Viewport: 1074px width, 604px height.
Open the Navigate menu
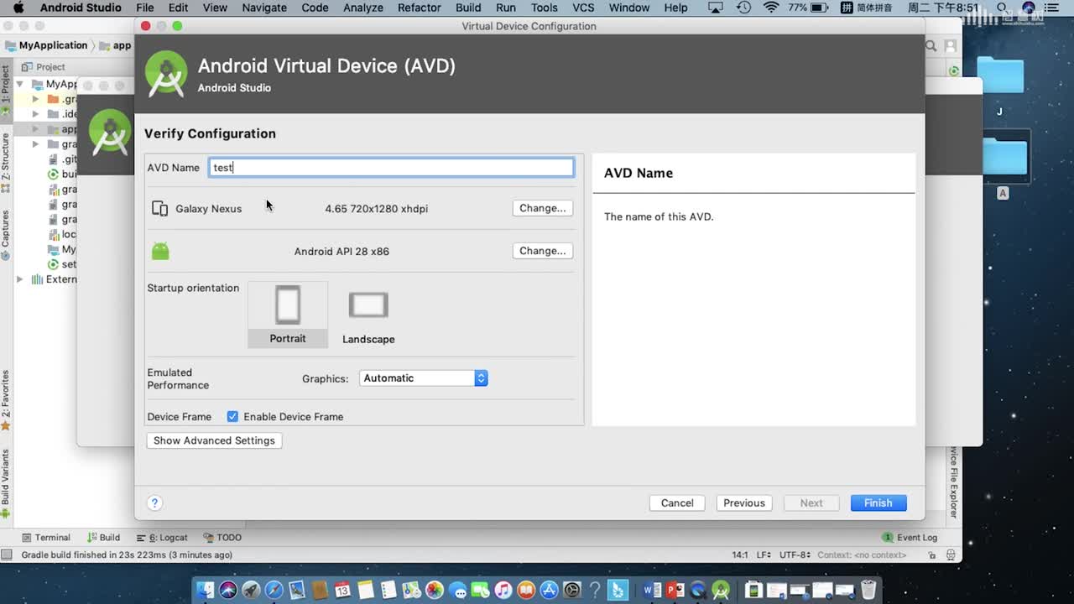coord(264,8)
